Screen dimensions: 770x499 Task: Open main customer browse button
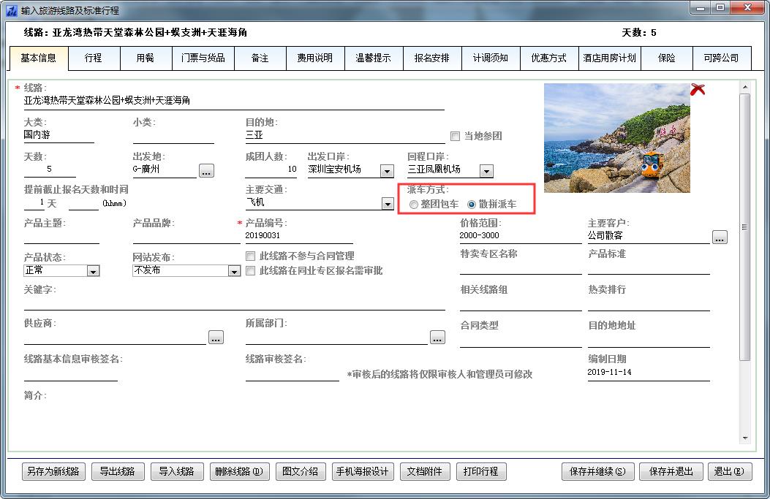pyautogui.click(x=720, y=237)
